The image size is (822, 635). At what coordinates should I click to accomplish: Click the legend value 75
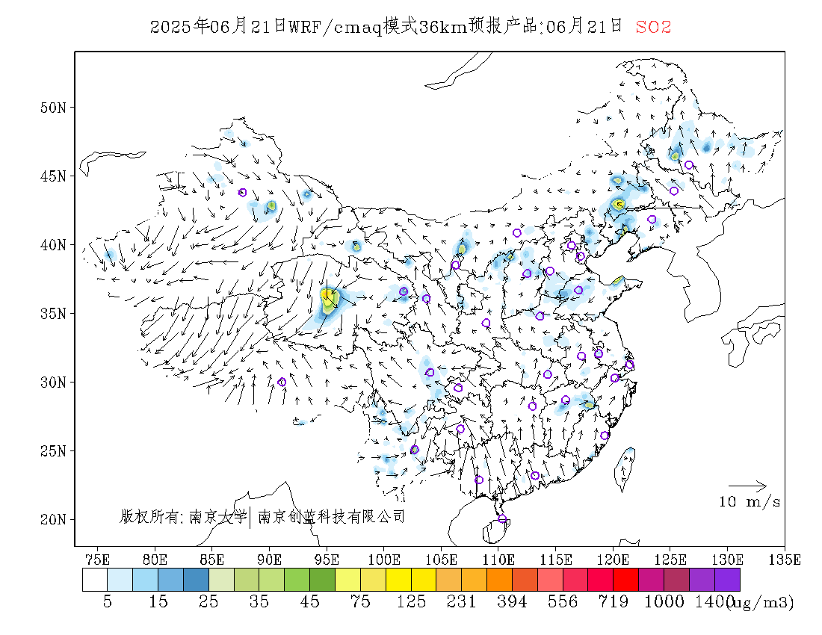pos(360,601)
